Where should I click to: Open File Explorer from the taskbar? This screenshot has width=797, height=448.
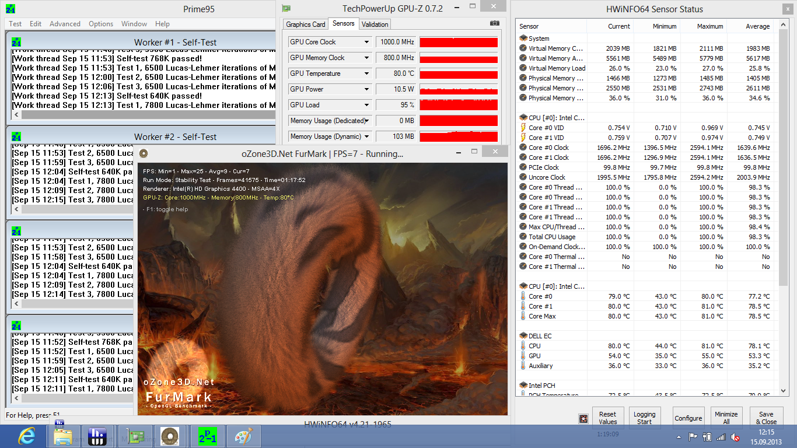(63, 436)
